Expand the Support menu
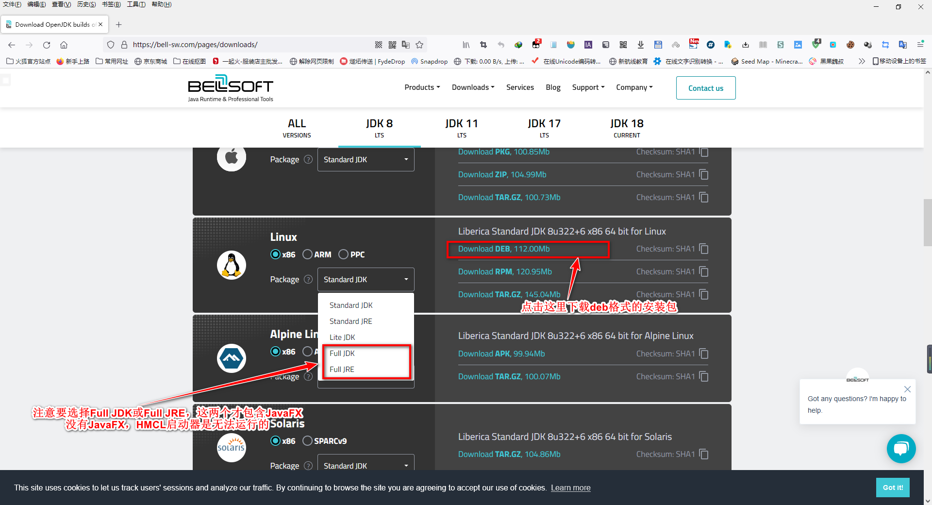932x505 pixels. click(588, 87)
